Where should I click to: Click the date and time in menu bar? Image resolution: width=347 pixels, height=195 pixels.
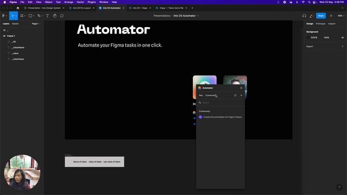[331, 2]
